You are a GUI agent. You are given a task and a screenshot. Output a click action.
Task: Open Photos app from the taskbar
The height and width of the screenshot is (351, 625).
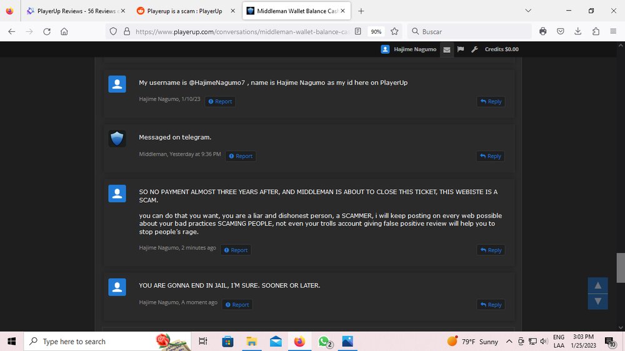tap(347, 342)
